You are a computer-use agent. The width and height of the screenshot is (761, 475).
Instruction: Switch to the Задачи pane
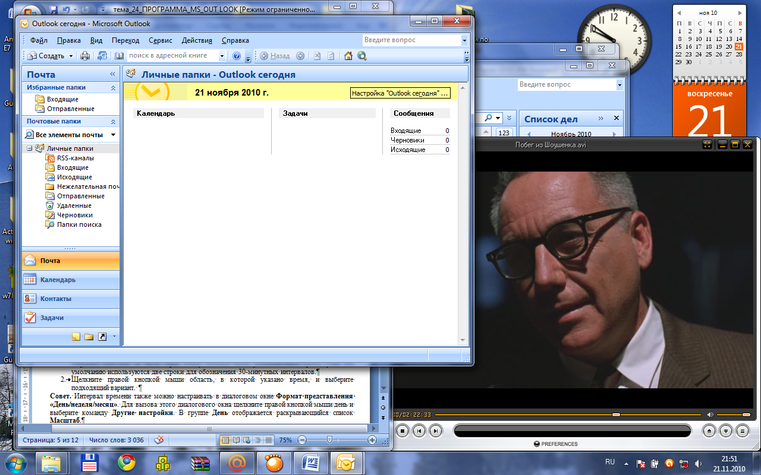(71, 318)
